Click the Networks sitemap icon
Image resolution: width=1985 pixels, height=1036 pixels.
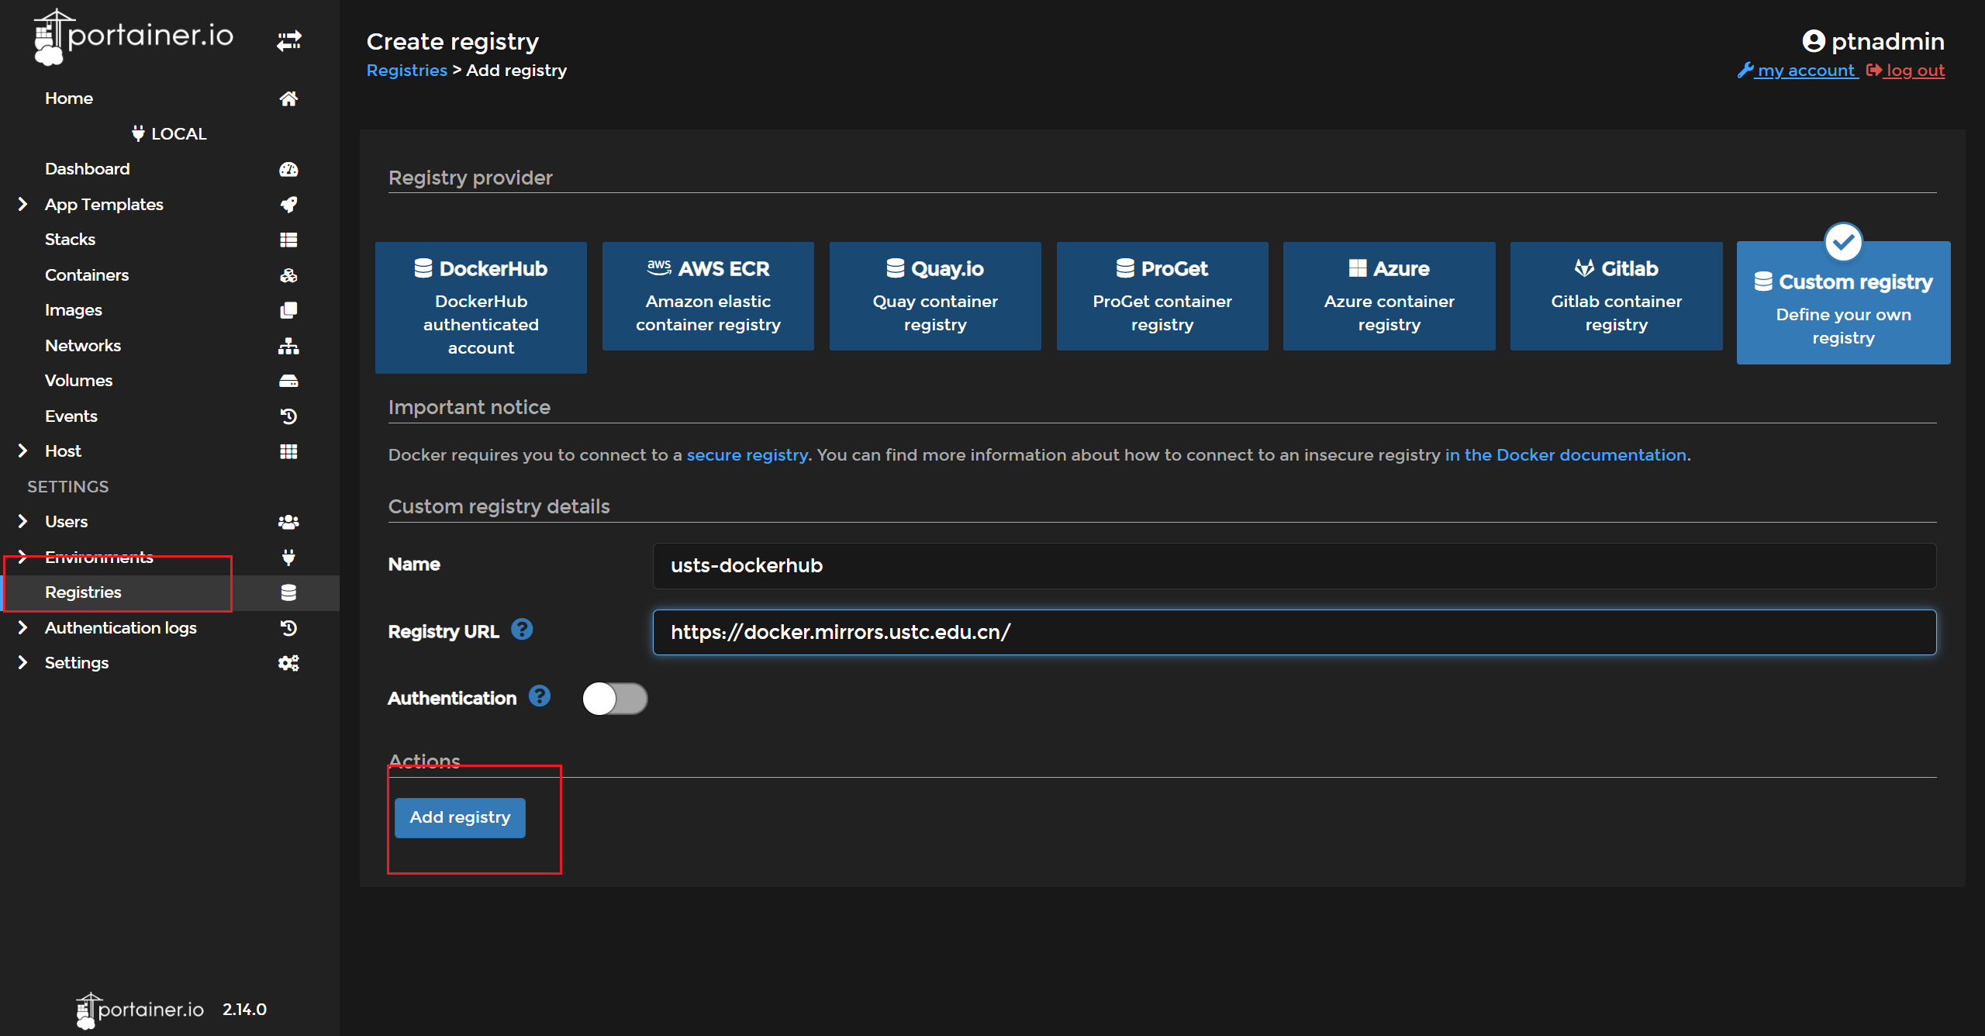288,346
